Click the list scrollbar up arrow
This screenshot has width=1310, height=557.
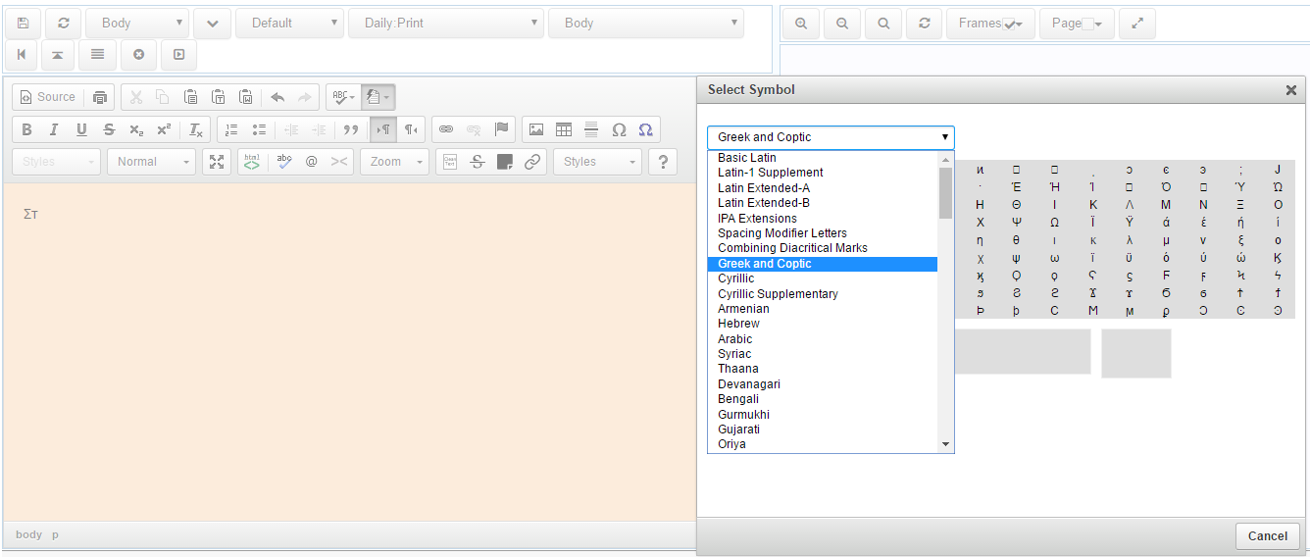pyautogui.click(x=945, y=158)
